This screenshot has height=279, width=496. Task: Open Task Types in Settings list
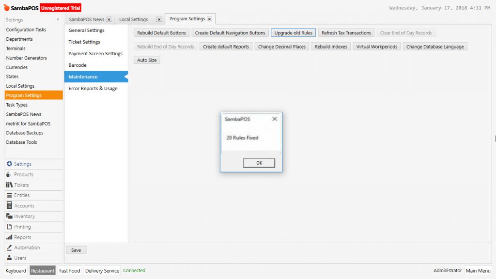(33, 105)
